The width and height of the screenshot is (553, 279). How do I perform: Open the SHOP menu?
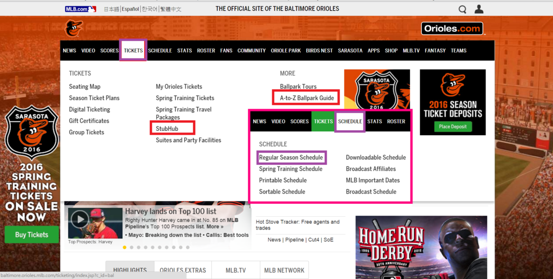click(391, 50)
